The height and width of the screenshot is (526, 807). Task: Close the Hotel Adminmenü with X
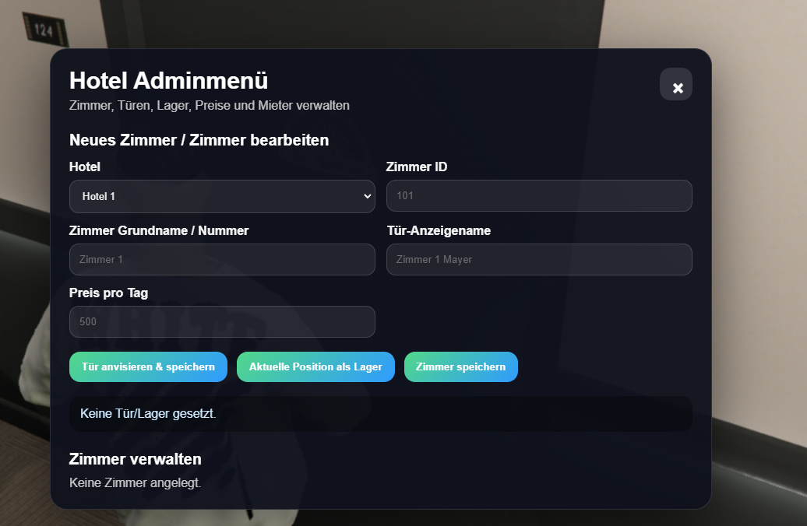[x=676, y=84]
